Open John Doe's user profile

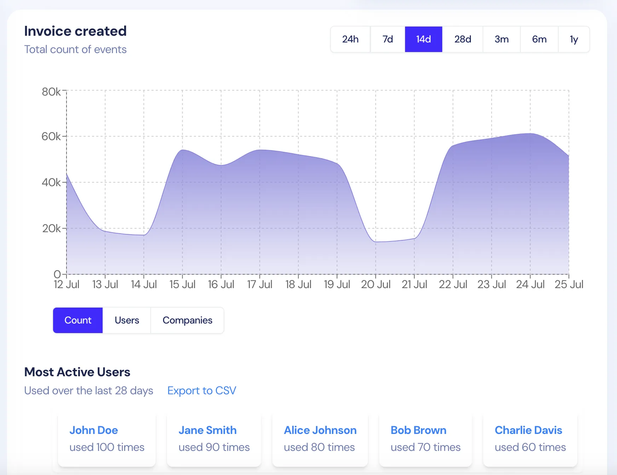(x=93, y=430)
